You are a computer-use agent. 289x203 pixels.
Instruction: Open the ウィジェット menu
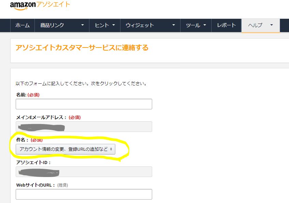click(140, 25)
